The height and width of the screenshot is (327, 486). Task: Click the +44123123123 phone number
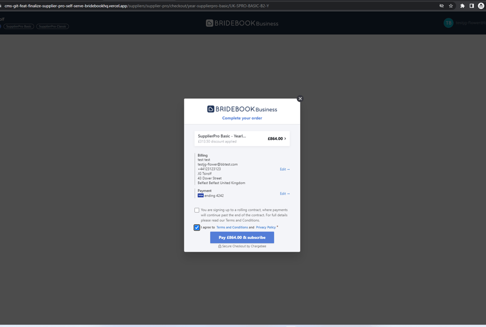pos(209,169)
